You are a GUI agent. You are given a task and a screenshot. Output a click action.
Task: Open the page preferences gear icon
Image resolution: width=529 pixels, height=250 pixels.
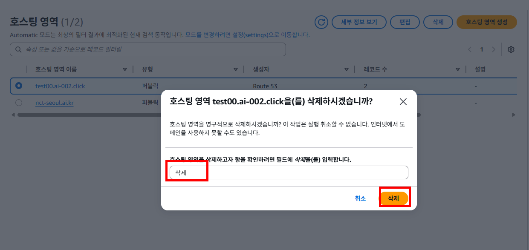511,49
